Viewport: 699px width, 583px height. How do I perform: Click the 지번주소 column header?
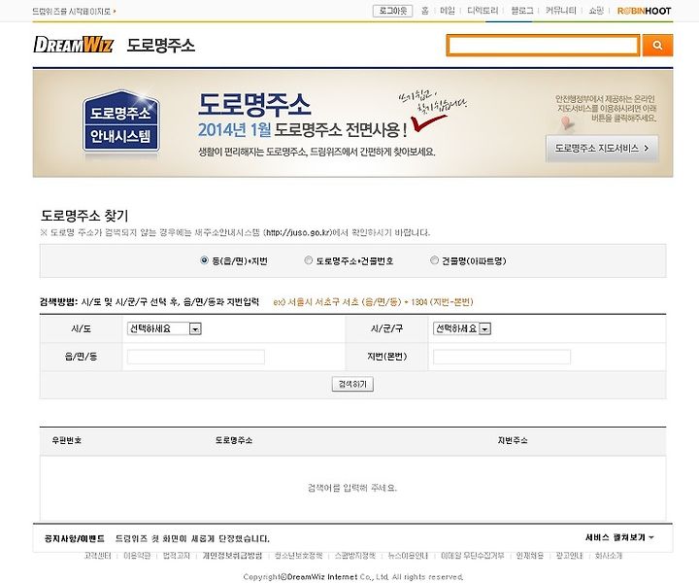click(x=513, y=440)
